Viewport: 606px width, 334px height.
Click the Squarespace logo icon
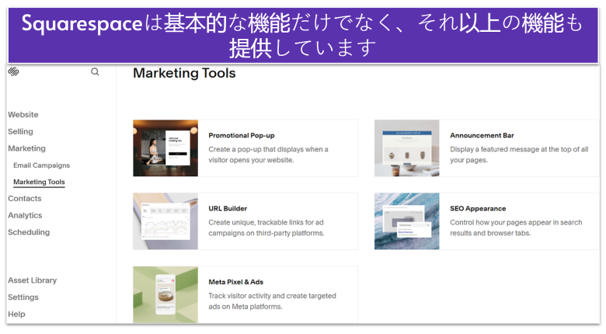[x=13, y=71]
